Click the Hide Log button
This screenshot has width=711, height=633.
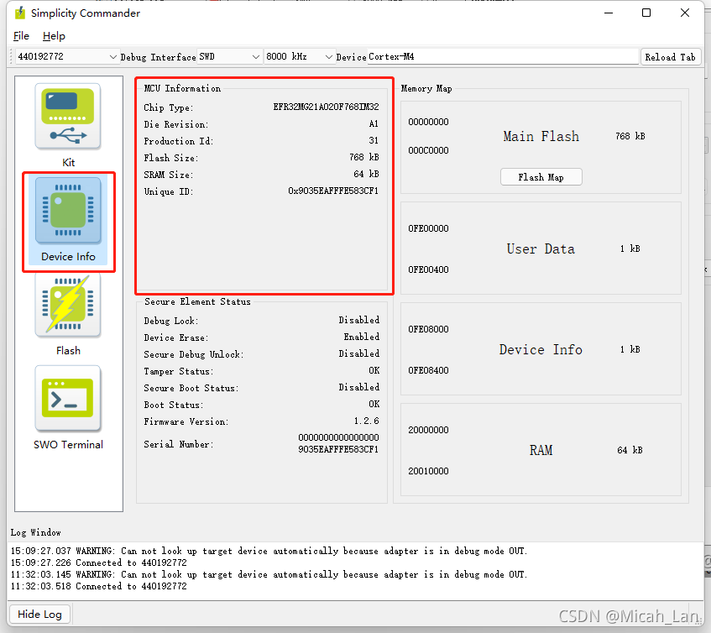[39, 615]
